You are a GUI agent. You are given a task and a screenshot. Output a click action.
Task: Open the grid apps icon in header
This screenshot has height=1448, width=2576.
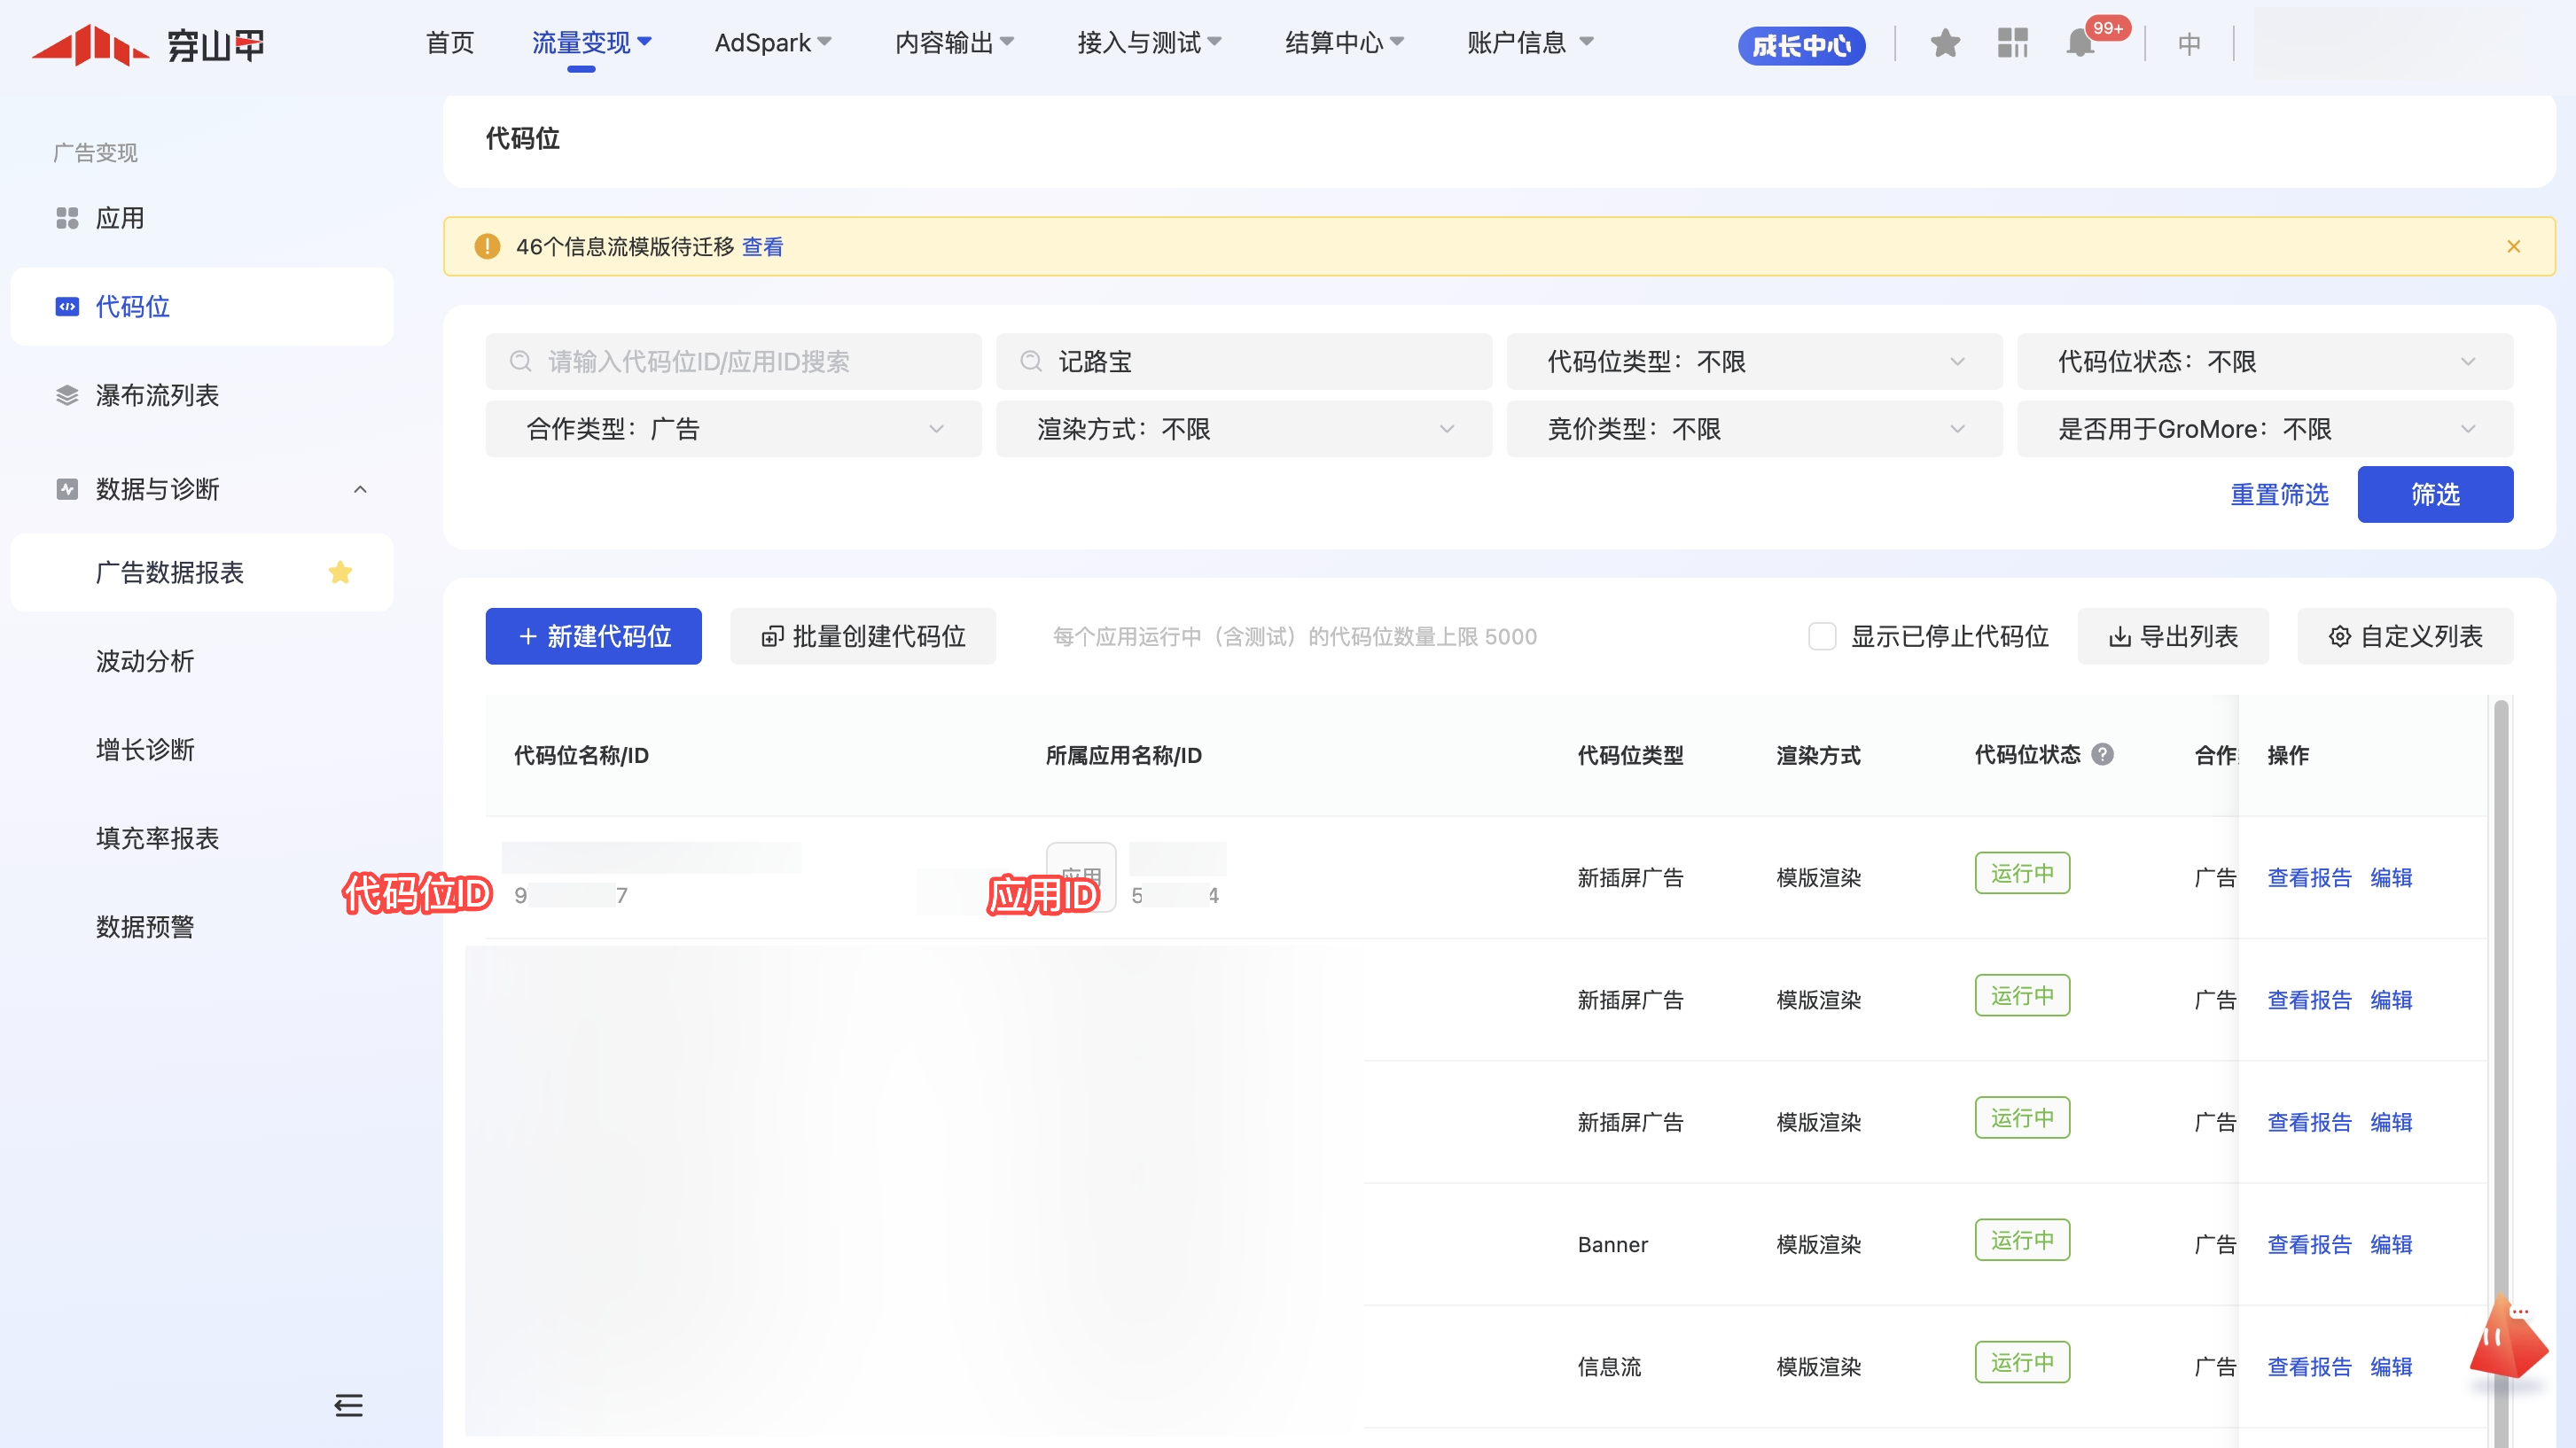coord(2012,44)
